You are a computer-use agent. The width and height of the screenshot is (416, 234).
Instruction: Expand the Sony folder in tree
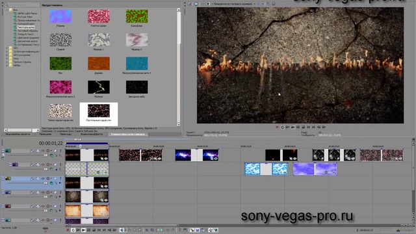pyautogui.click(x=7, y=58)
